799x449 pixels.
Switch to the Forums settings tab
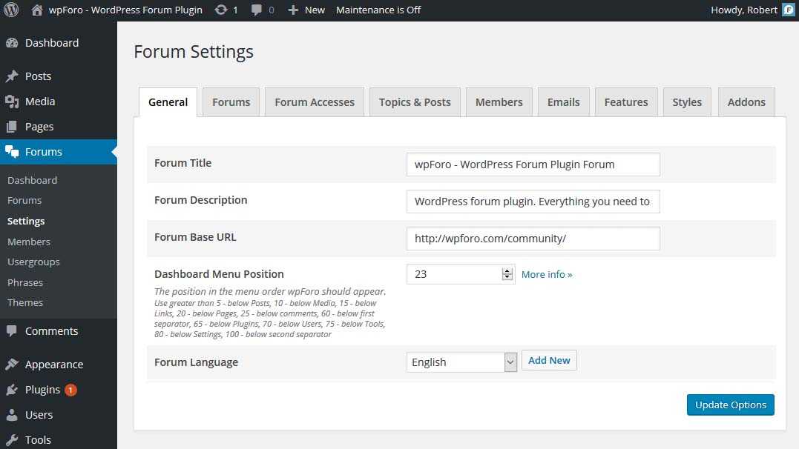pyautogui.click(x=231, y=102)
